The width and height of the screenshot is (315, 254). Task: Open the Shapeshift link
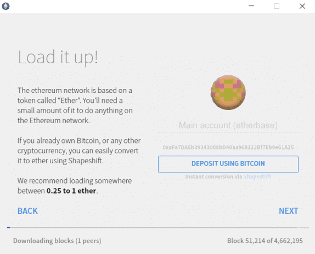[x=257, y=176]
